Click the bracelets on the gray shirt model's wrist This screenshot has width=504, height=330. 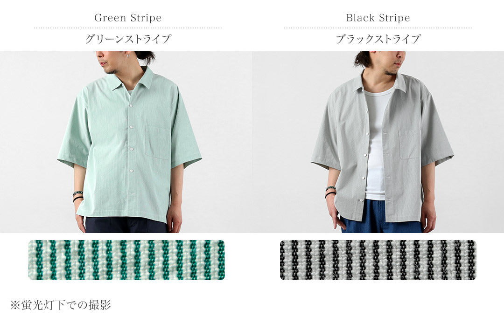tap(330, 192)
